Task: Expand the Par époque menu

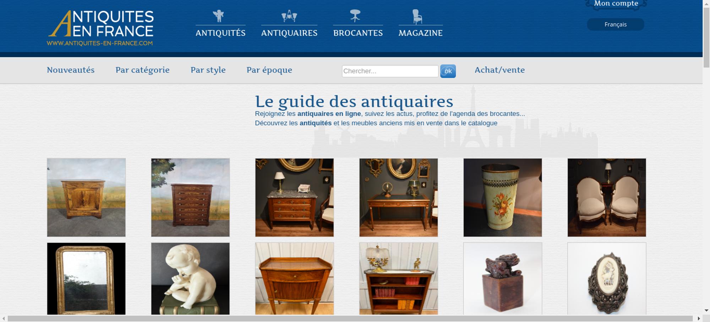Action: (x=269, y=70)
